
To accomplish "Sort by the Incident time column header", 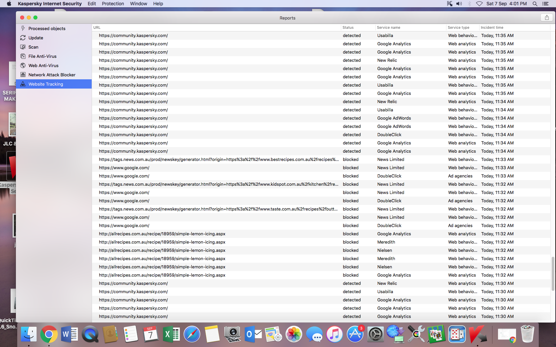I will [x=514, y=27].
